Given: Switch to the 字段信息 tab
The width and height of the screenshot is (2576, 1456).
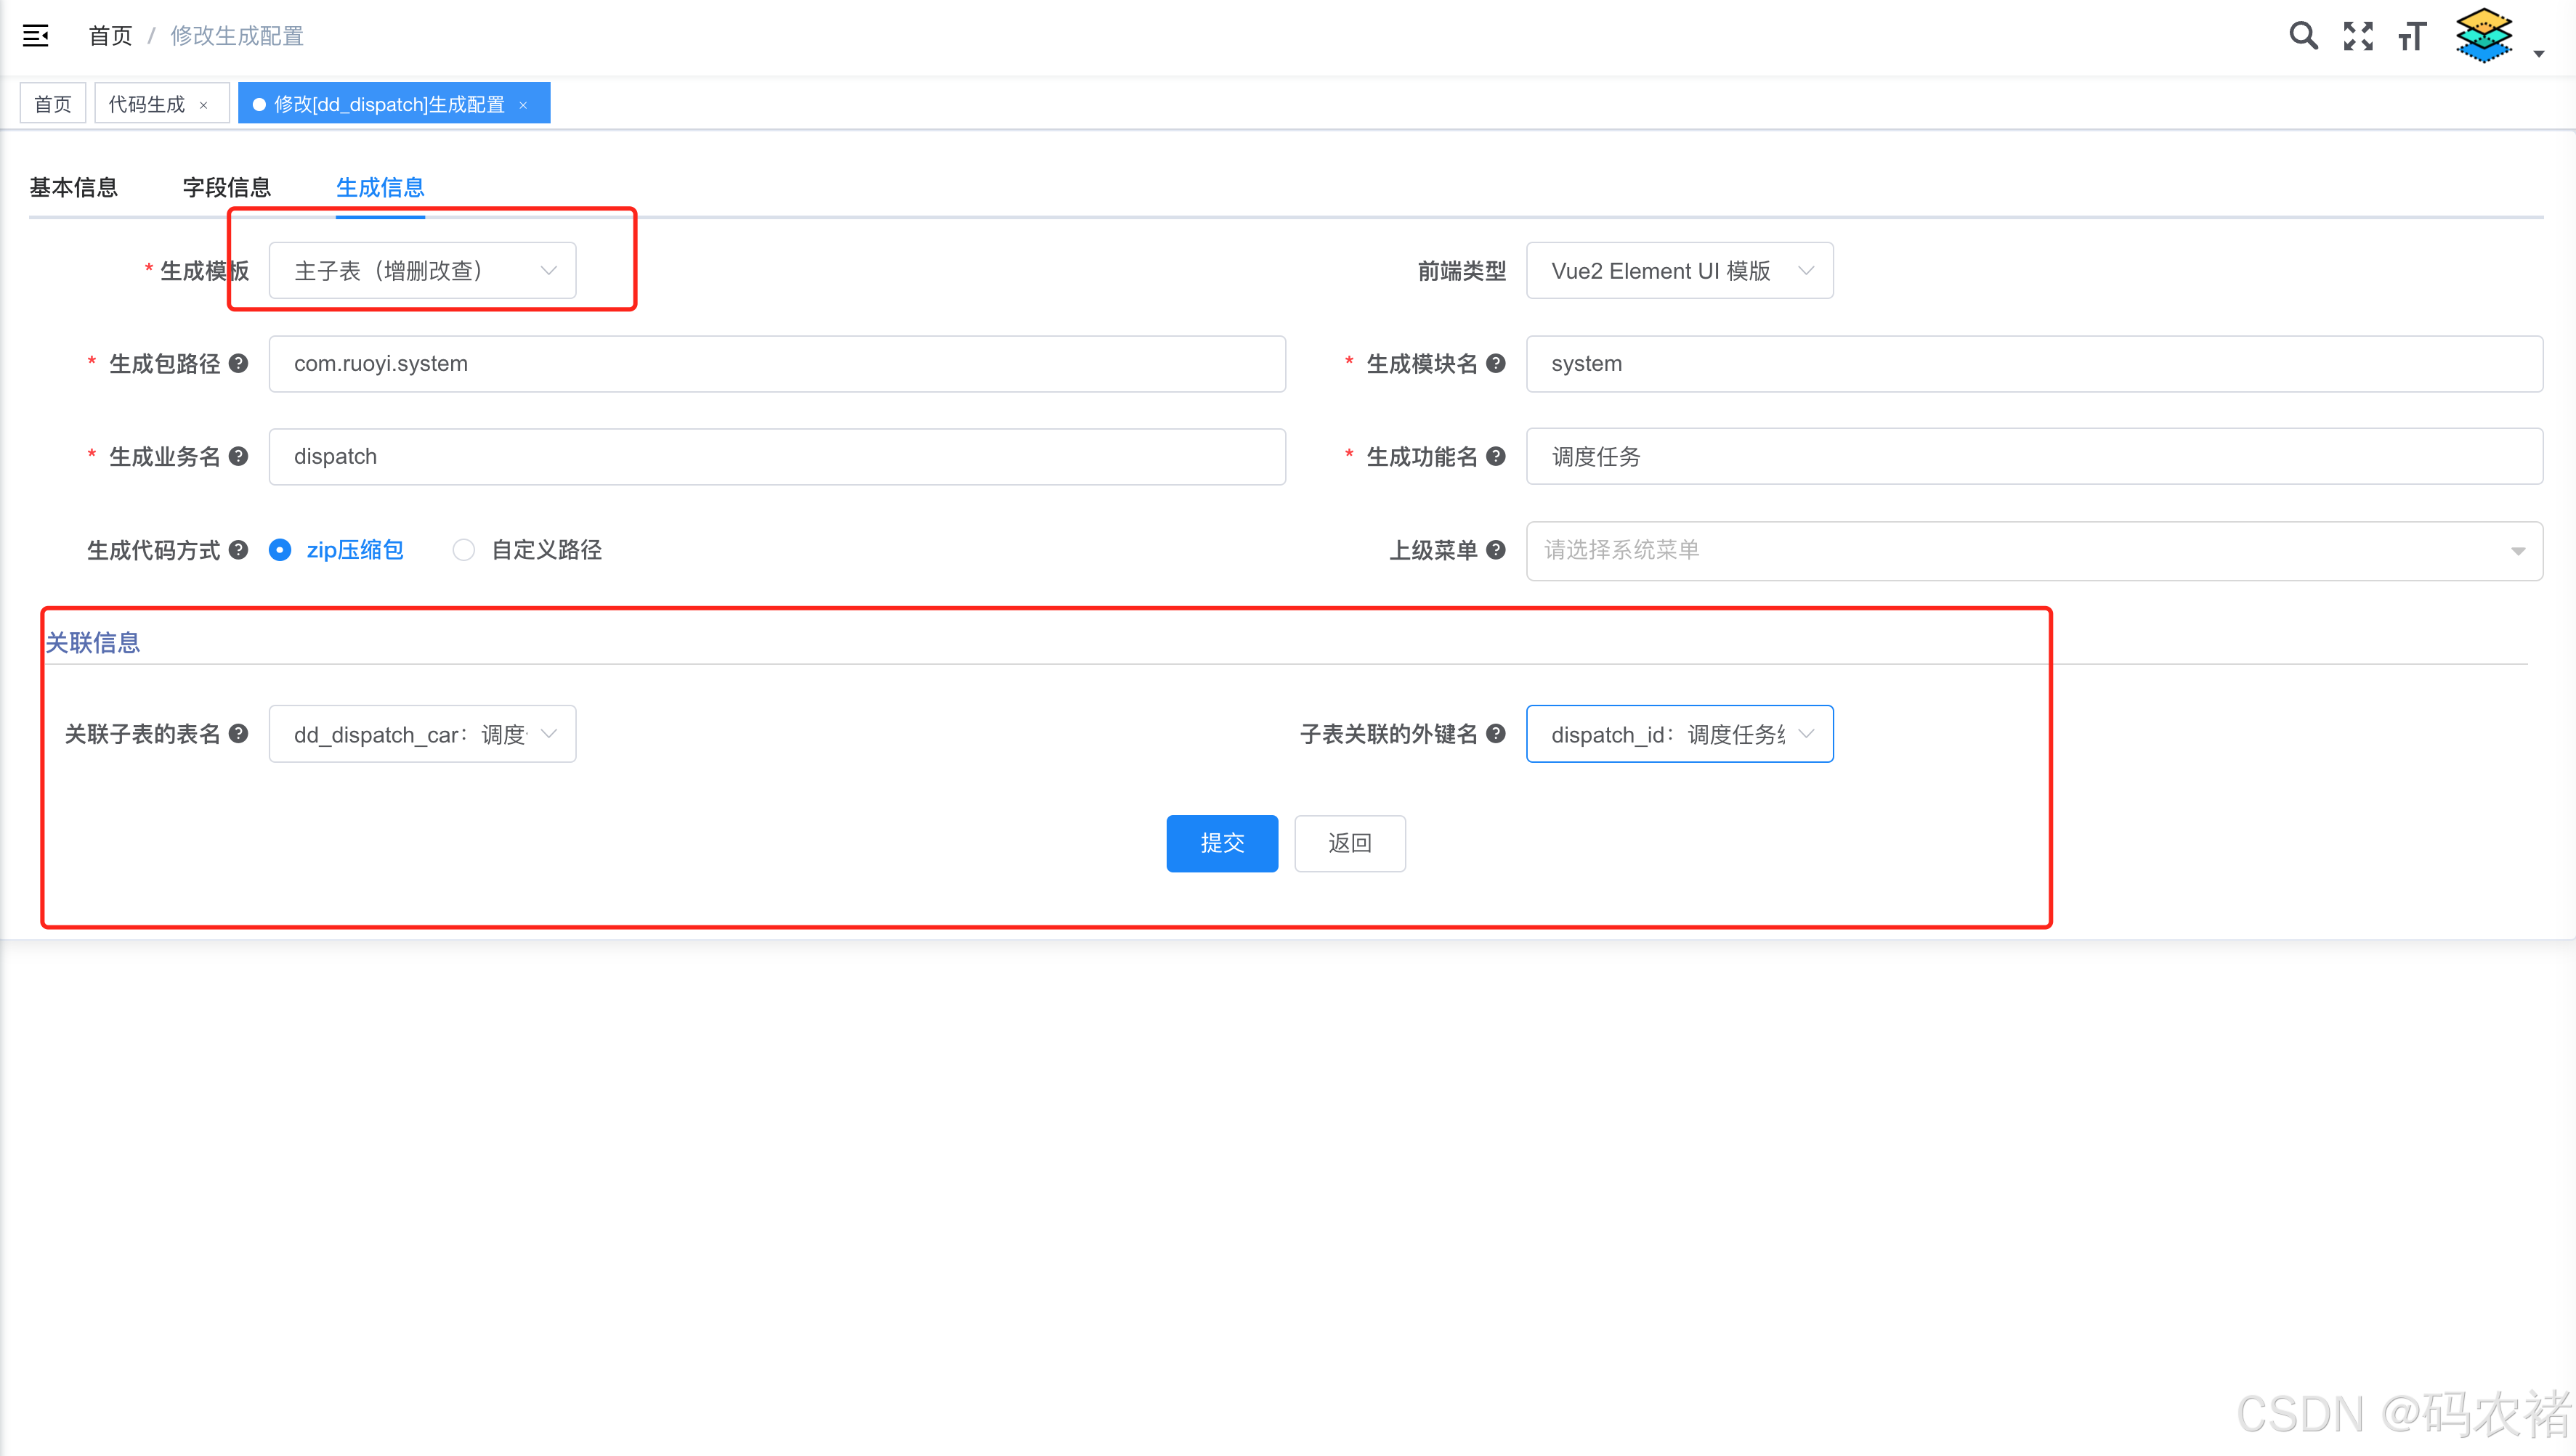Looking at the screenshot, I should pos(227,187).
